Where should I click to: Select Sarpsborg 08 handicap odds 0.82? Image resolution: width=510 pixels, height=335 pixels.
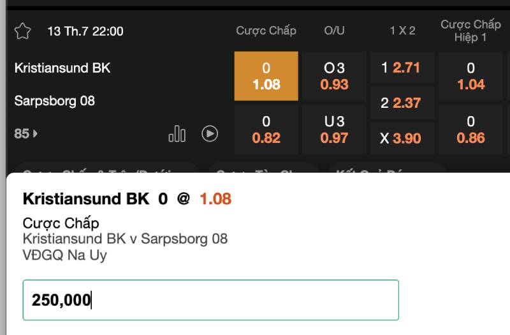pos(266,130)
